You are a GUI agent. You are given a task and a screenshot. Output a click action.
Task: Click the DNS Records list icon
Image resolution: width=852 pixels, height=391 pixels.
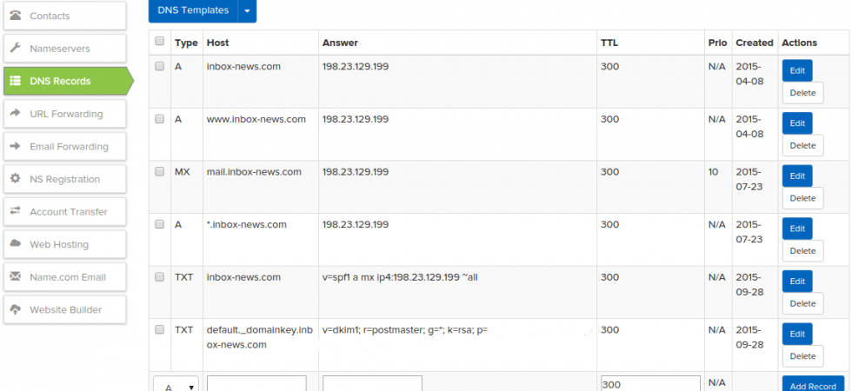tap(16, 81)
